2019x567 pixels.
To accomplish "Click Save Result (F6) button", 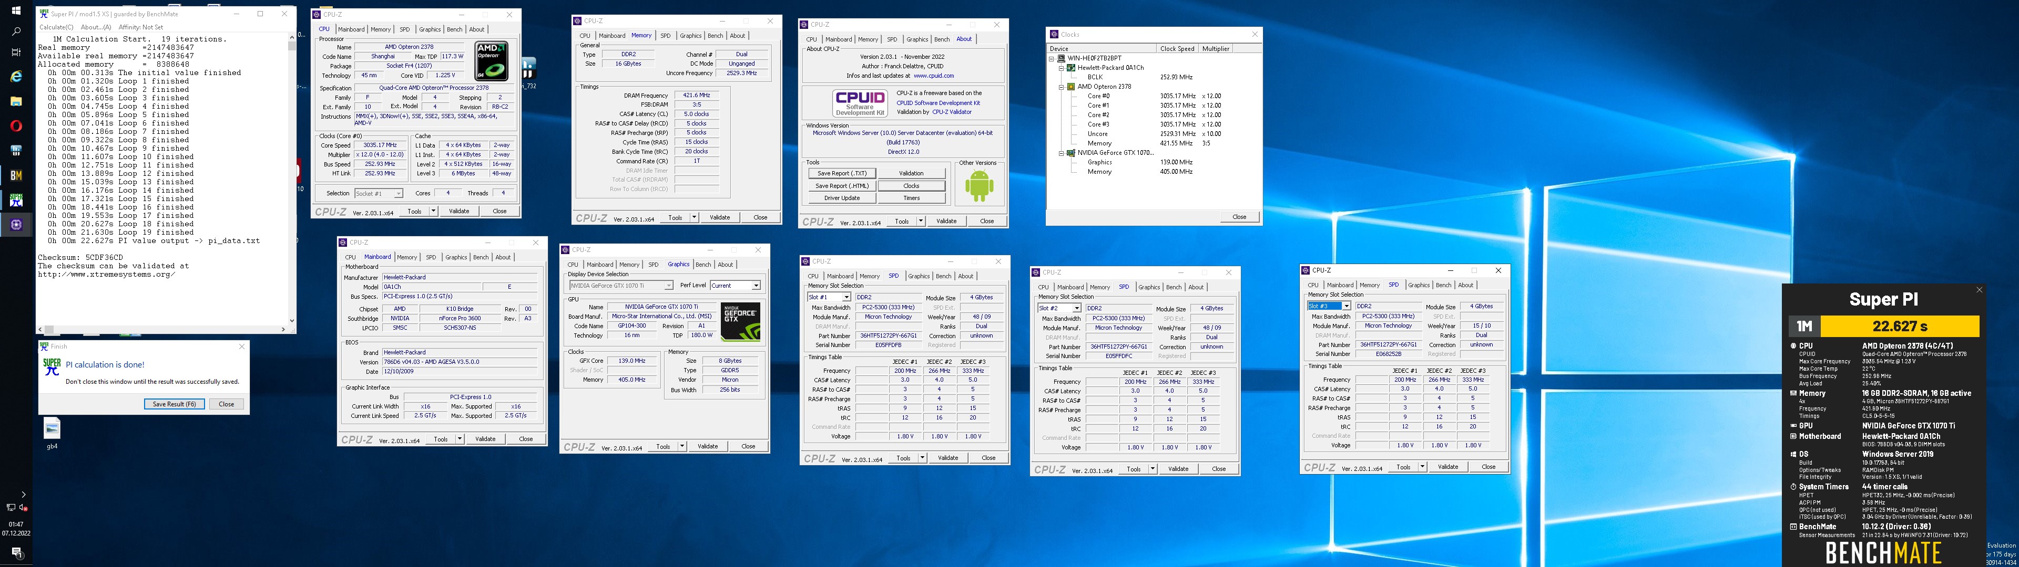I will click(x=174, y=404).
